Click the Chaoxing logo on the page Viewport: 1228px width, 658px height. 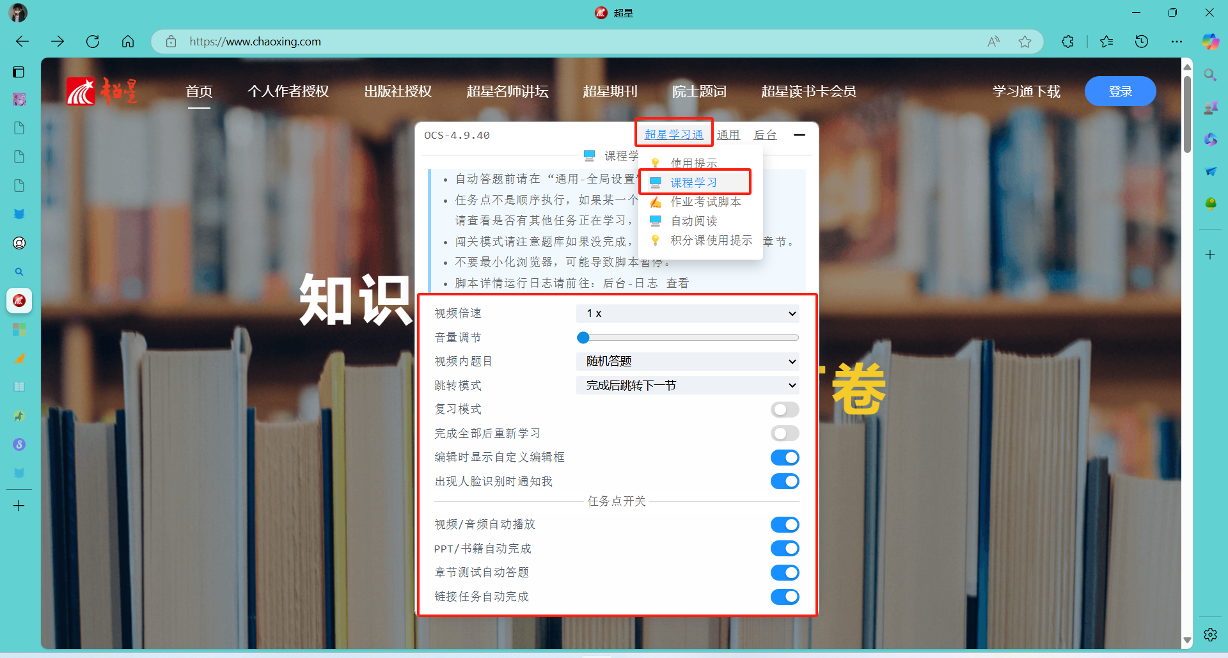click(x=102, y=91)
